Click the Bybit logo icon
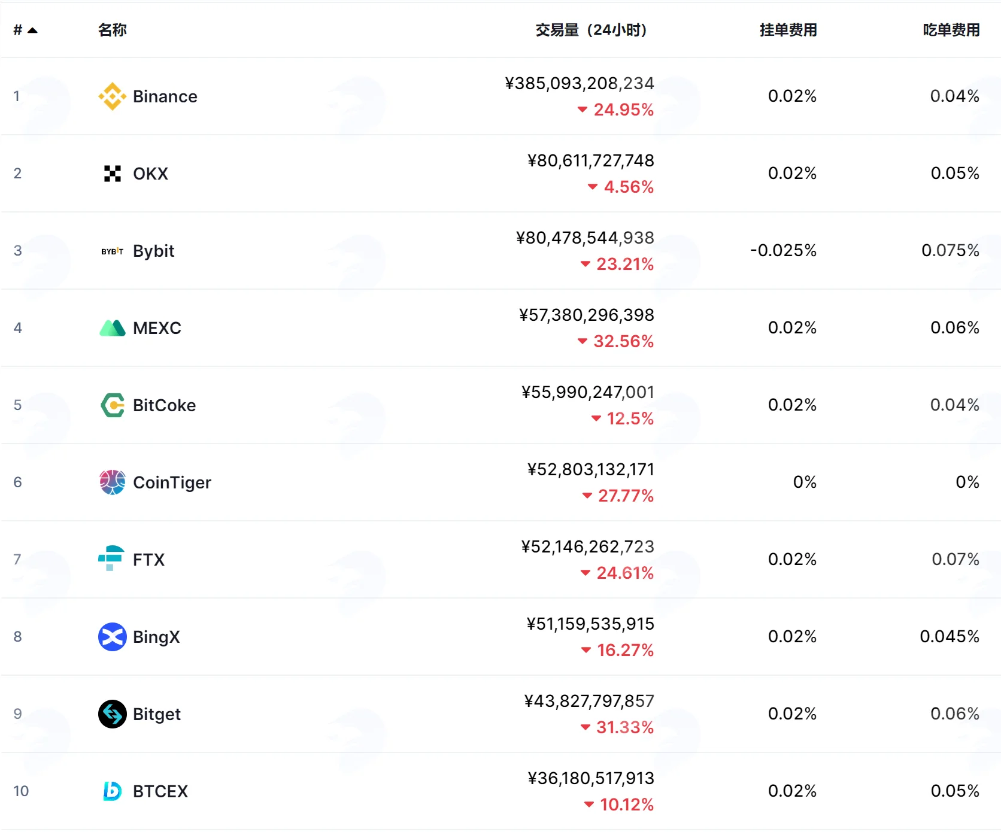 112,251
